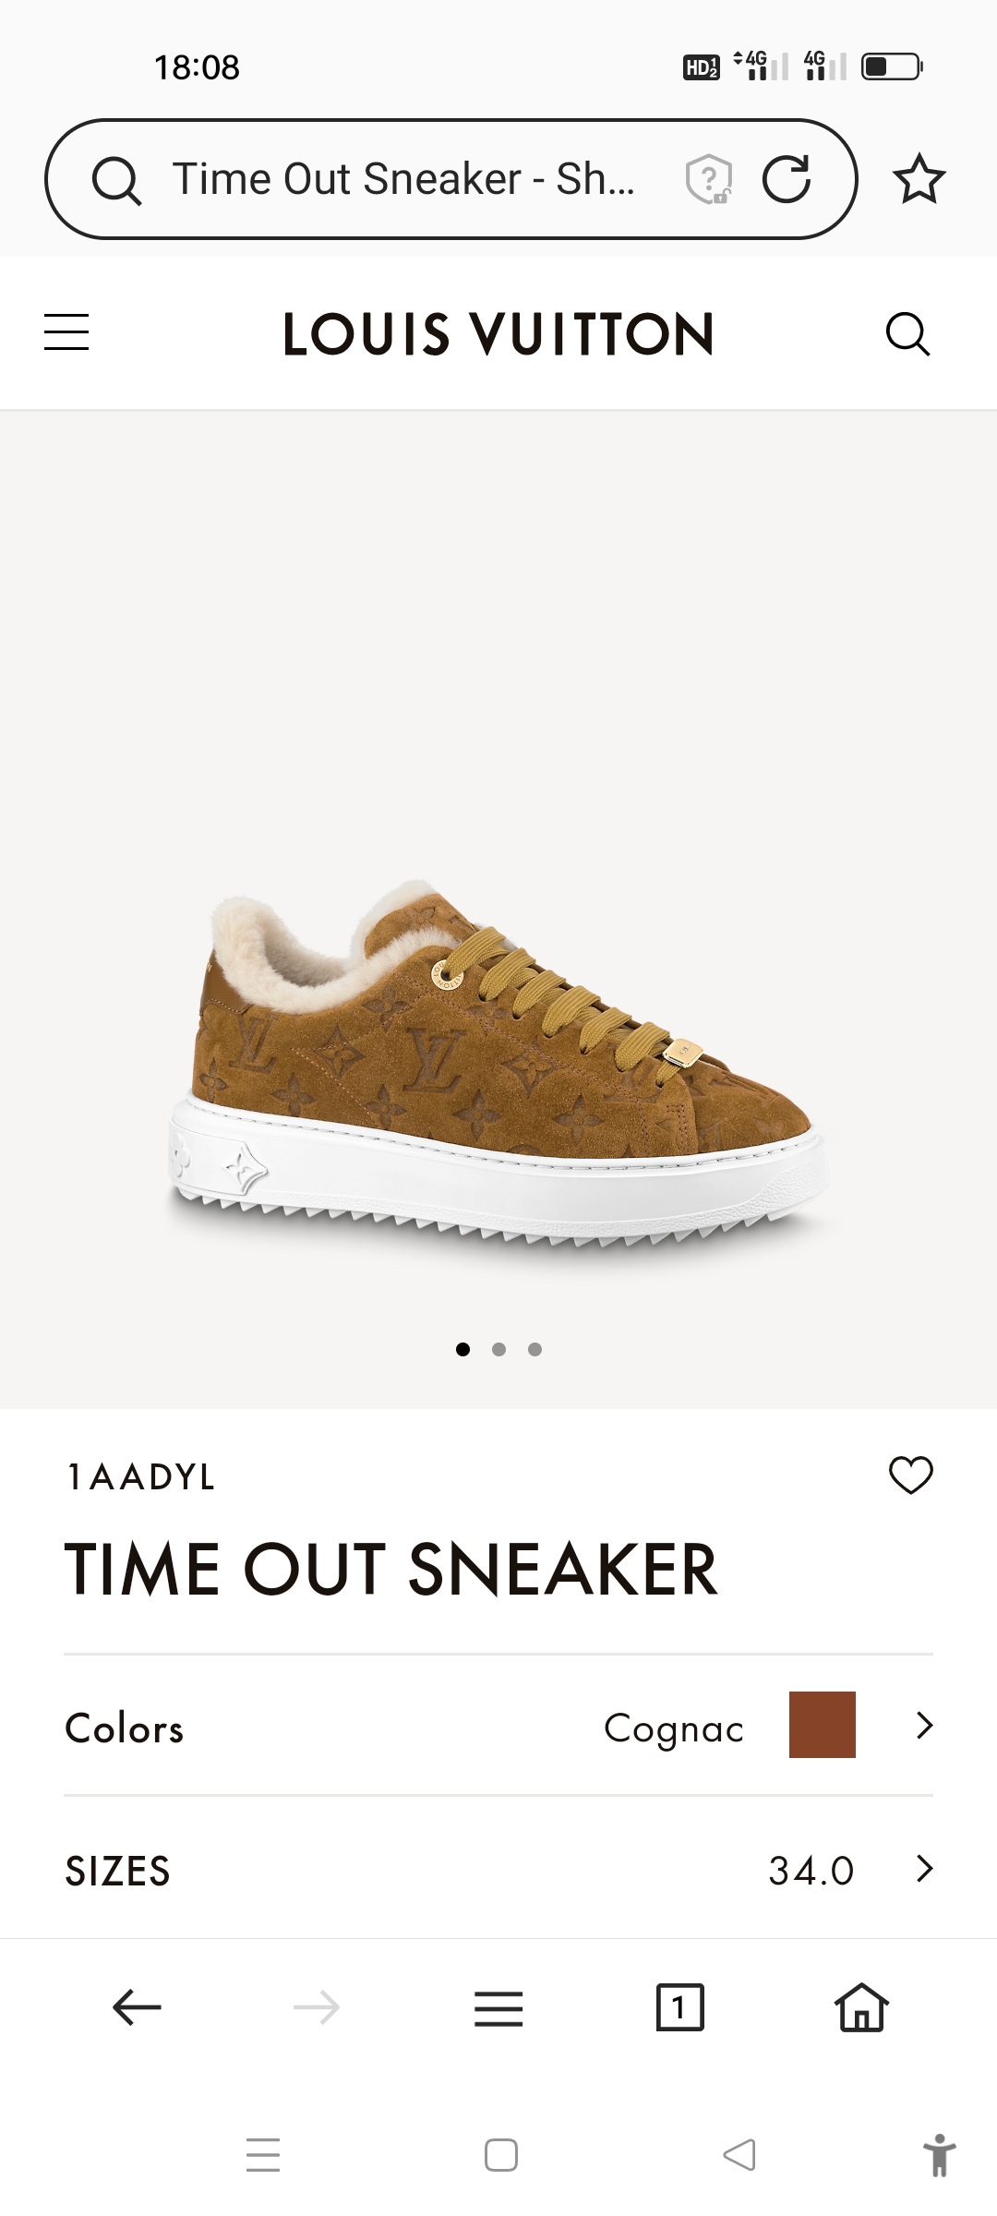Open the 34.0 size selector
997x2216 pixels.
tap(498, 1869)
